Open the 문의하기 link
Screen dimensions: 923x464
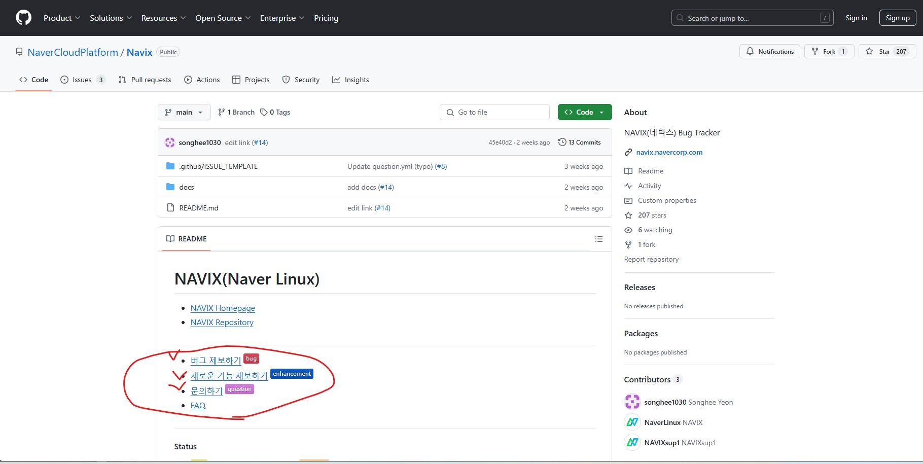click(x=206, y=391)
